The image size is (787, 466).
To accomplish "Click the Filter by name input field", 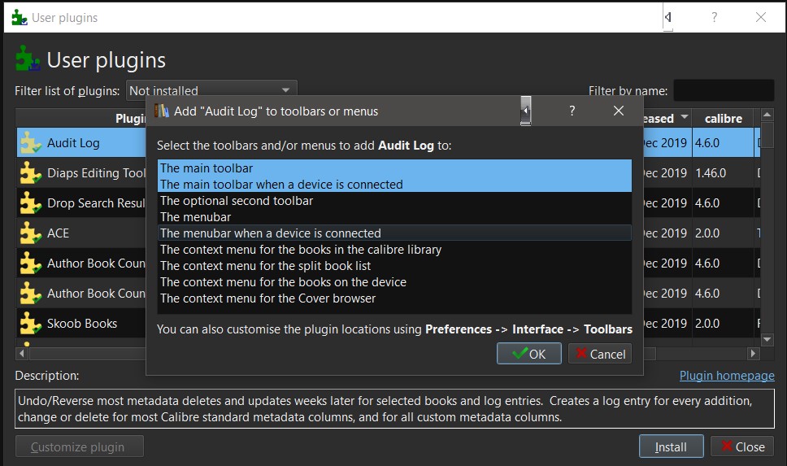I will pyautogui.click(x=723, y=90).
